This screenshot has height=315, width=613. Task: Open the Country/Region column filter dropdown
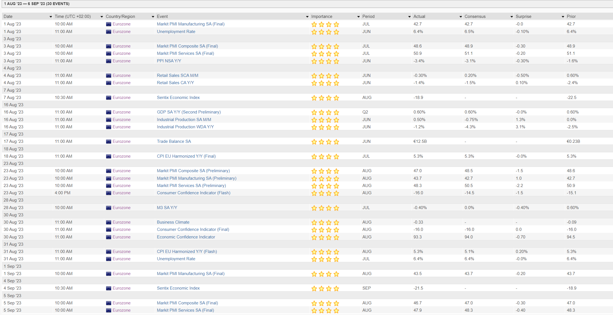153,17
